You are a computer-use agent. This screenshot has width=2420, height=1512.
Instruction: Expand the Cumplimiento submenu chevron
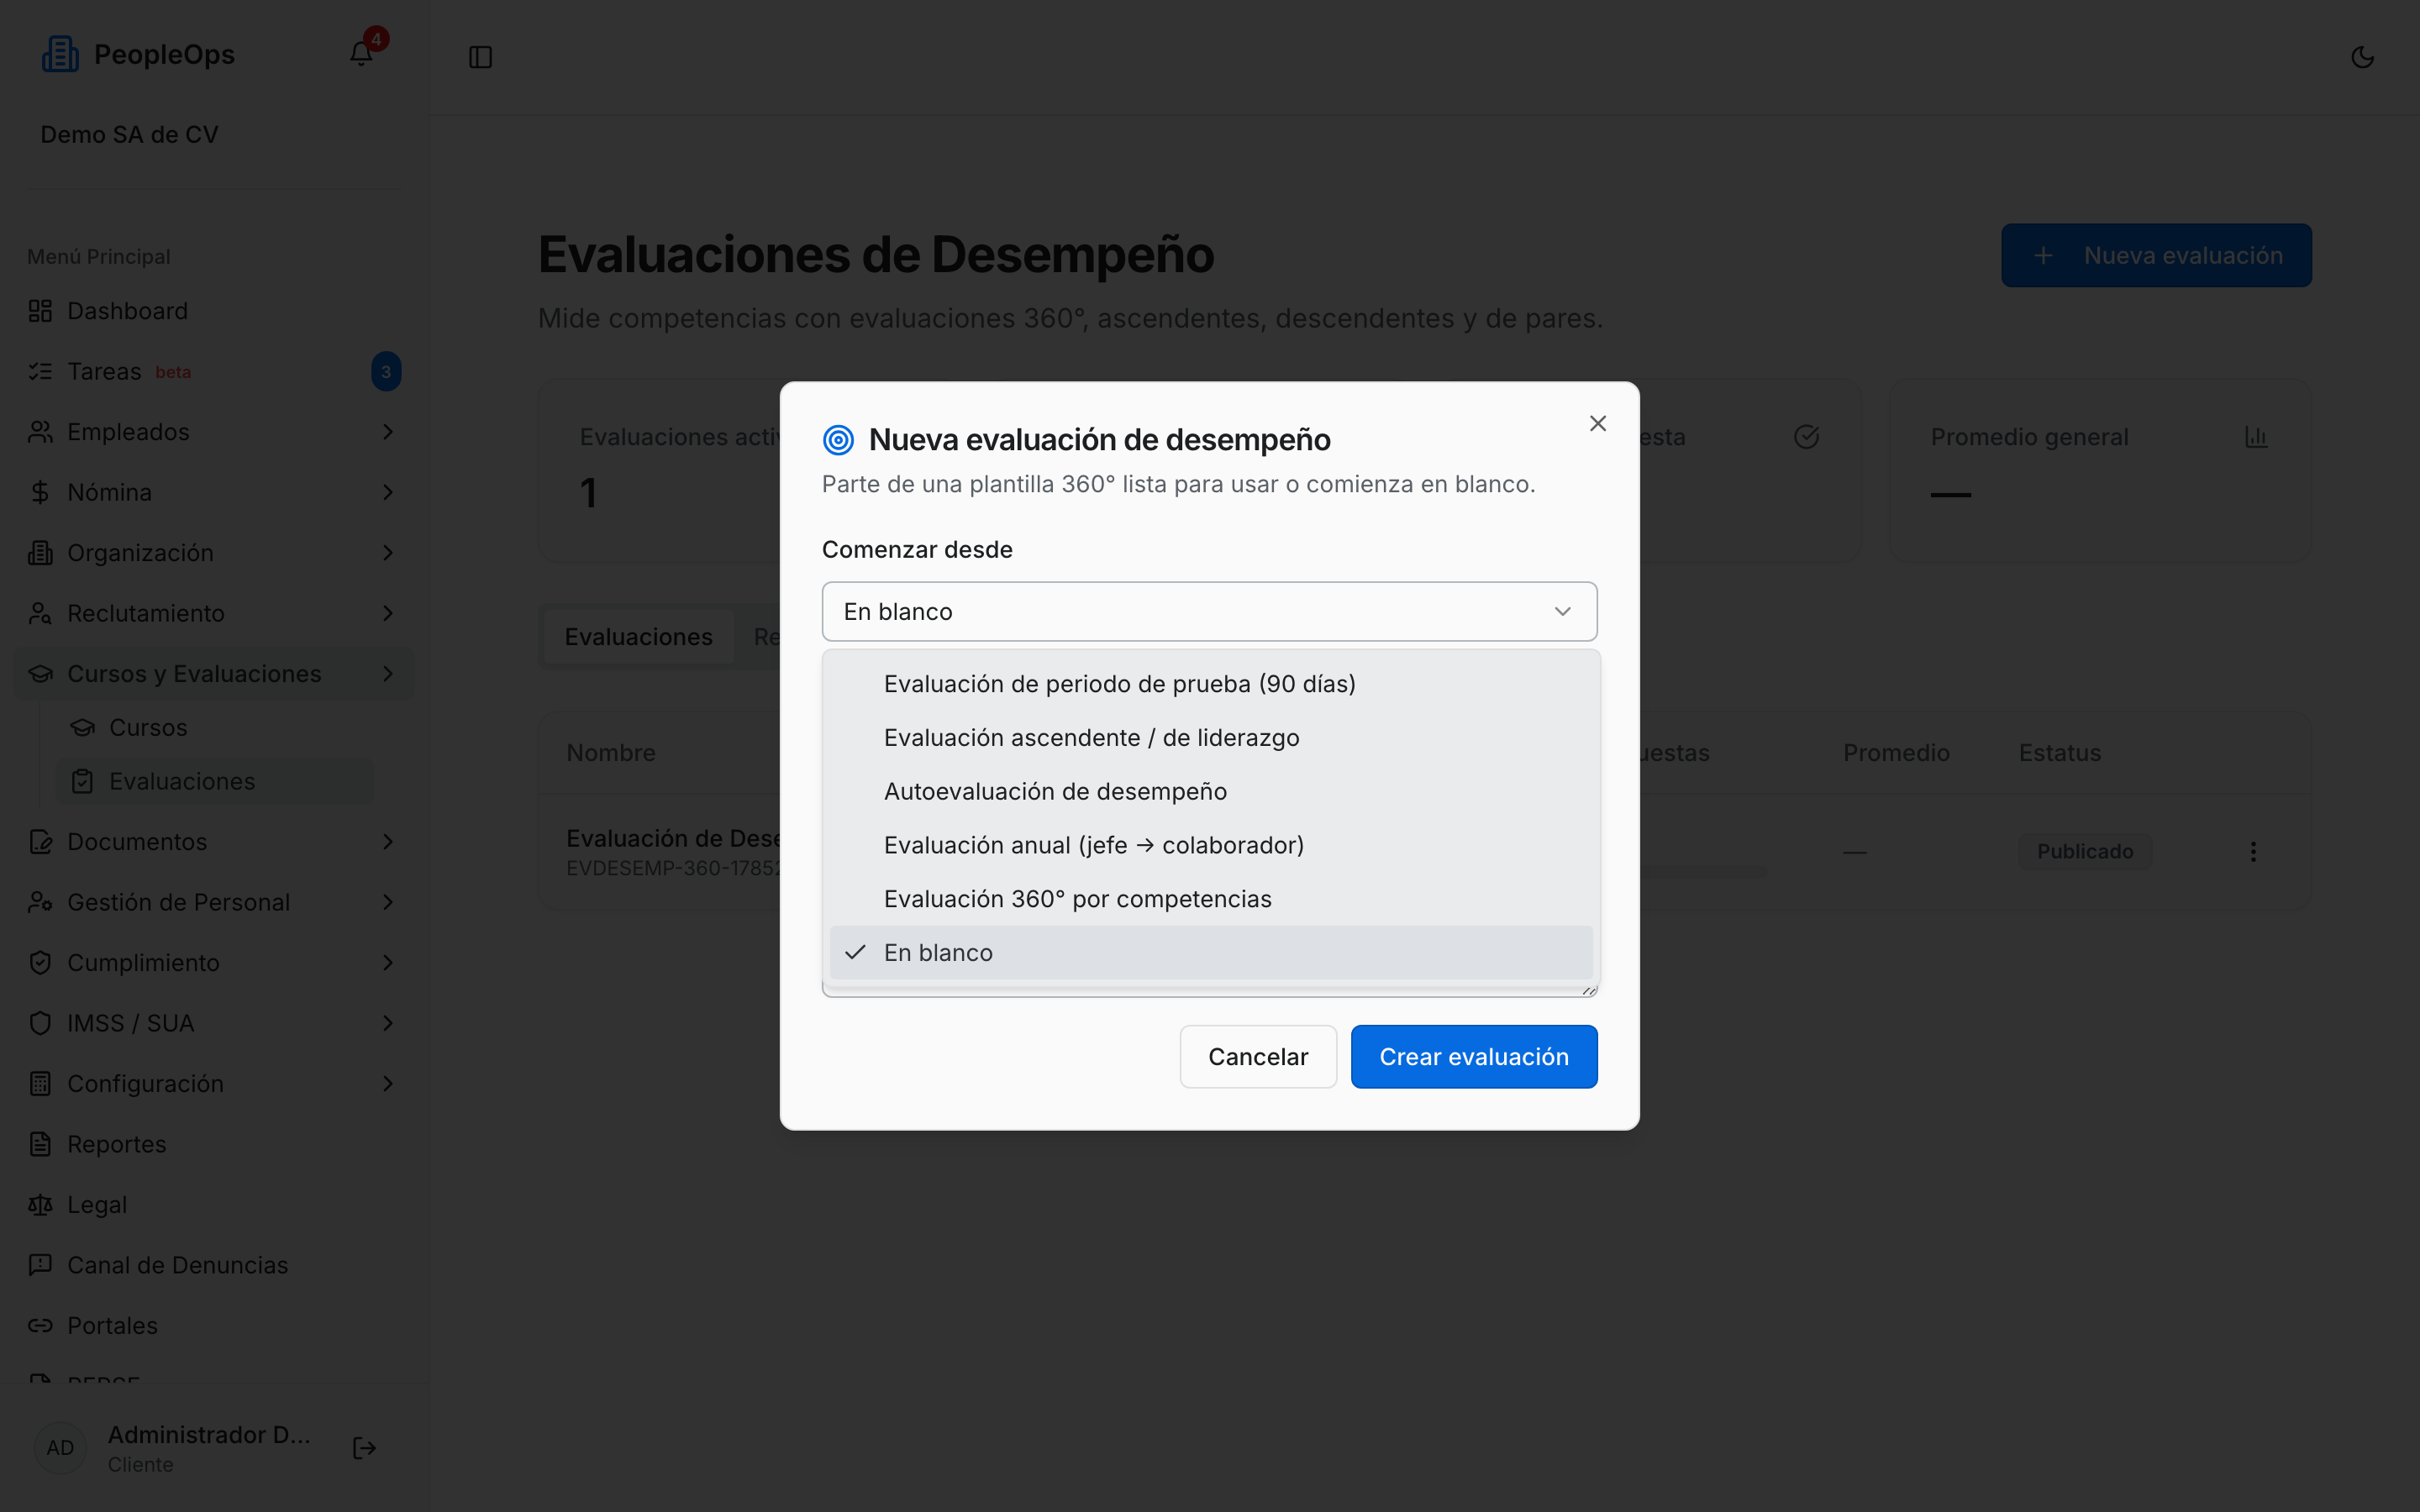click(x=388, y=963)
